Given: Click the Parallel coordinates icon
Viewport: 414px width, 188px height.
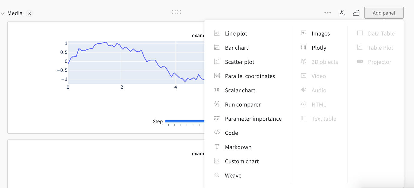Looking at the screenshot, I should [217, 76].
